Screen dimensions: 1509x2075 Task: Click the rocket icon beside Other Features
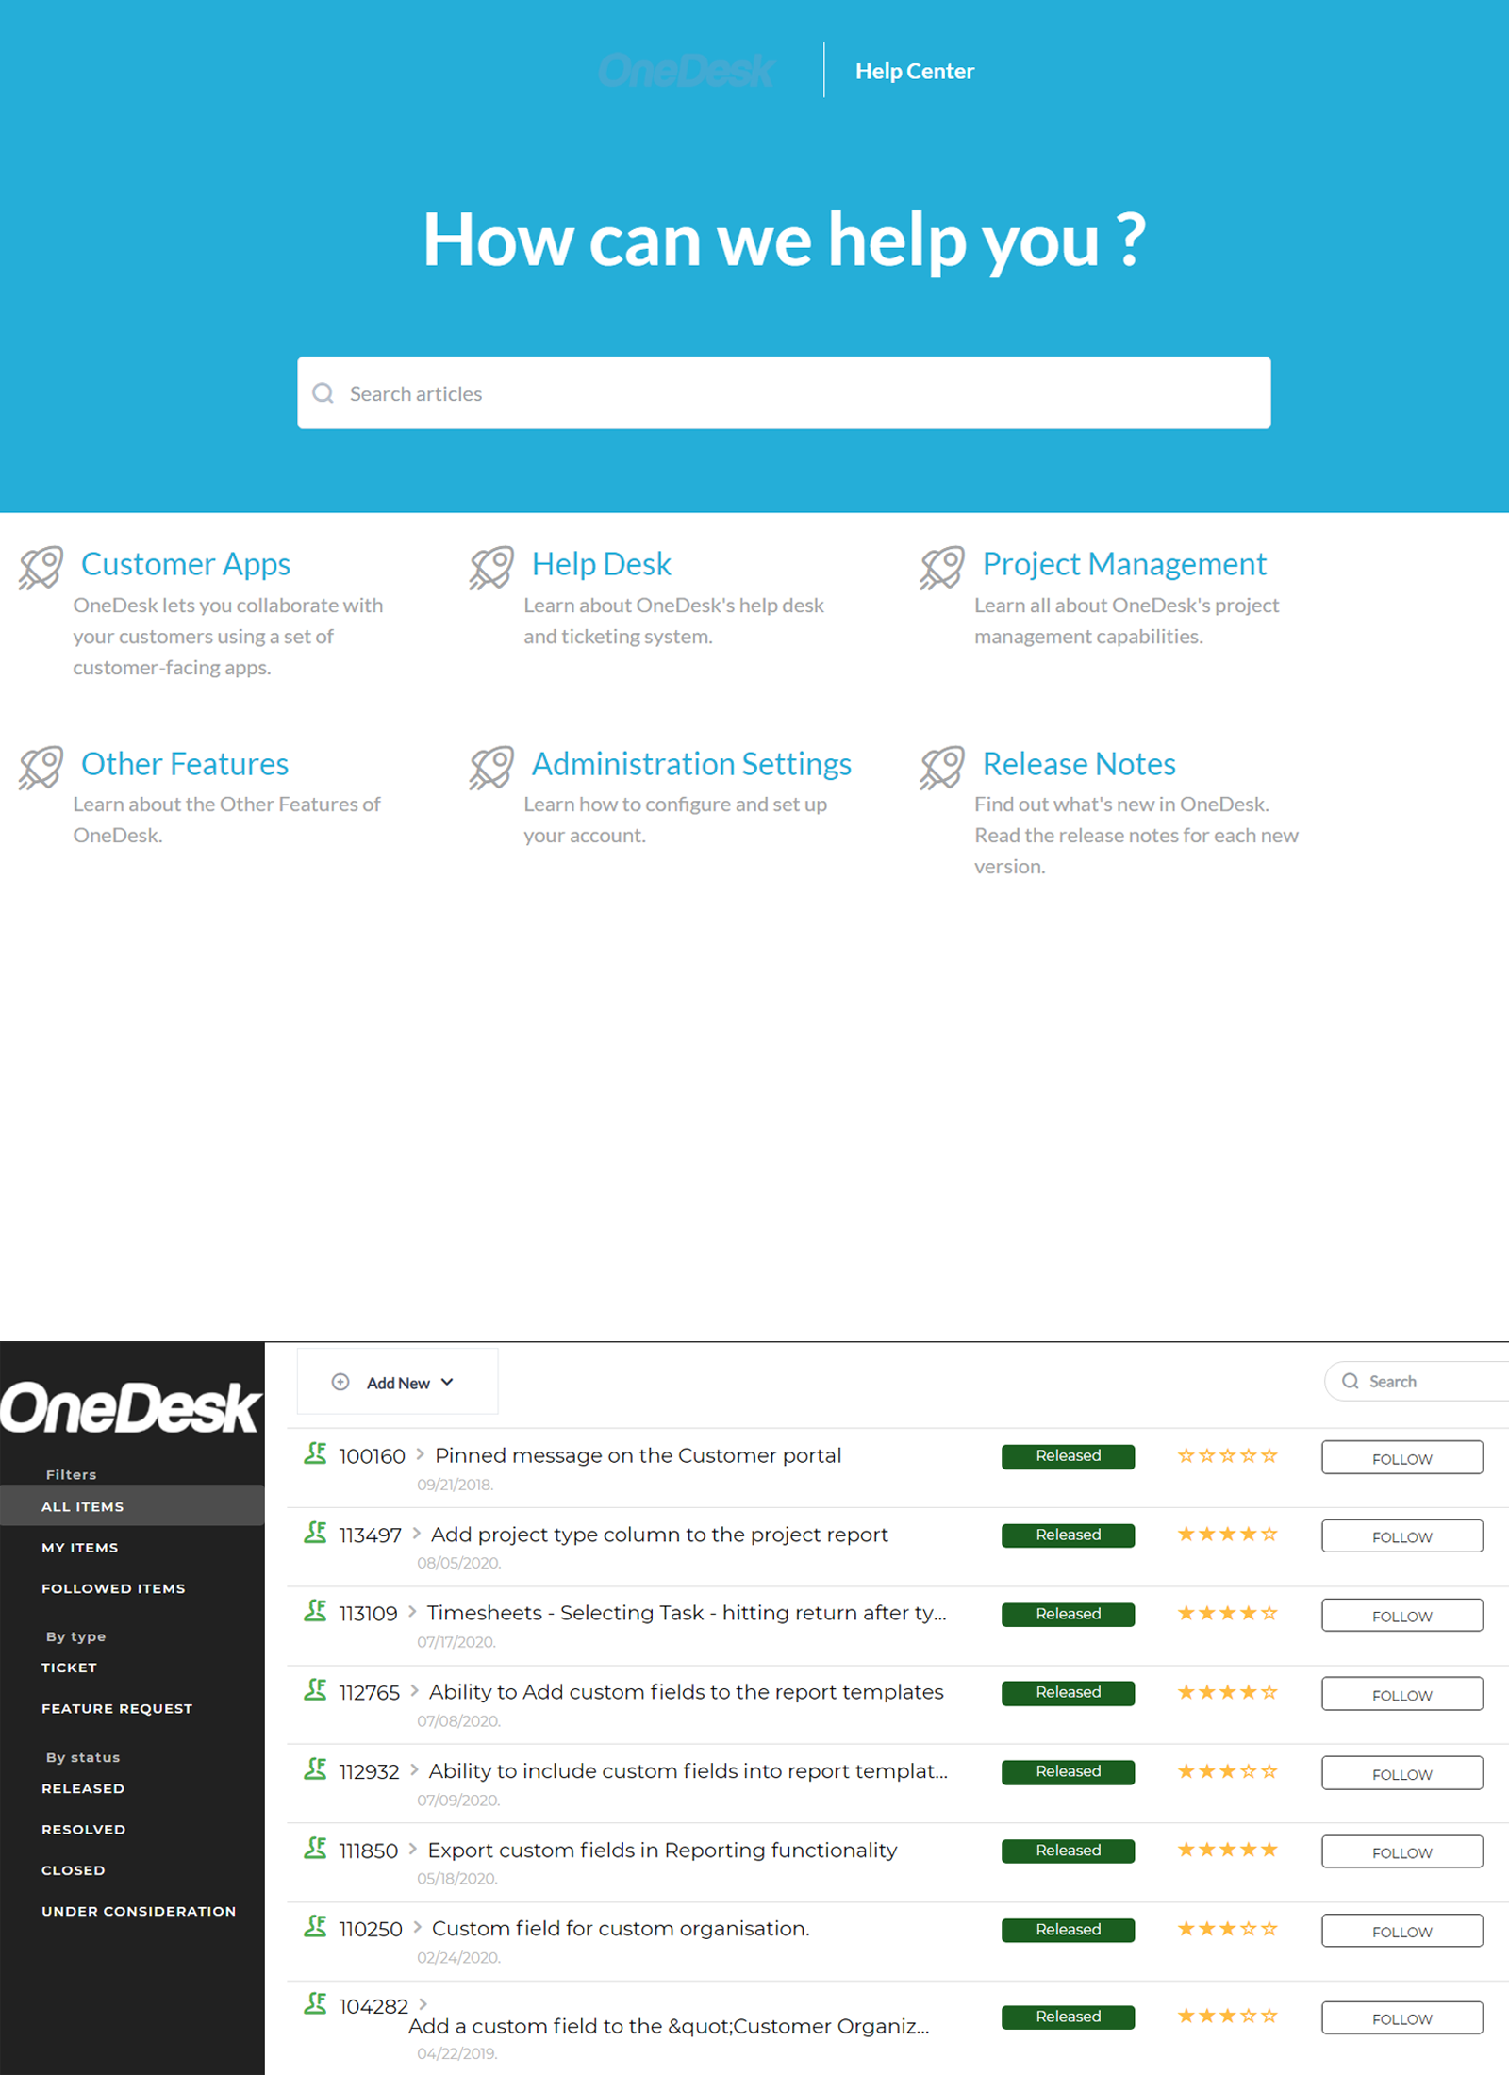pyautogui.click(x=41, y=767)
